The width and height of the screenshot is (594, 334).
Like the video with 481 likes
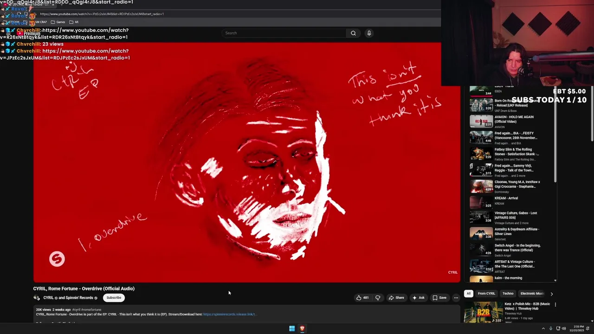[x=362, y=298]
